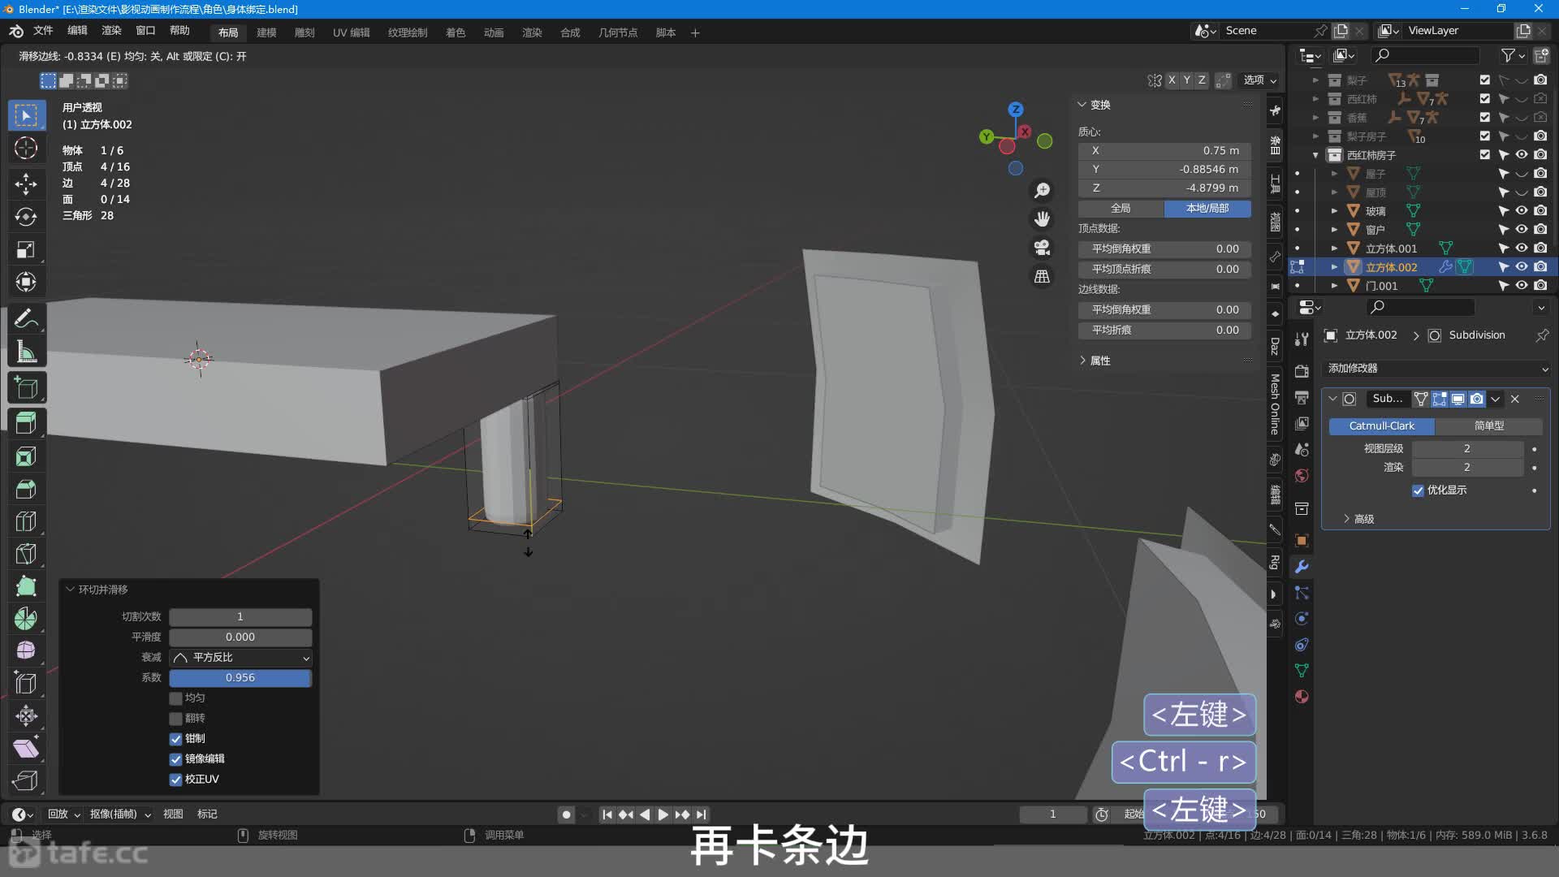Select the Annotate tool
The width and height of the screenshot is (1559, 877).
tap(26, 319)
